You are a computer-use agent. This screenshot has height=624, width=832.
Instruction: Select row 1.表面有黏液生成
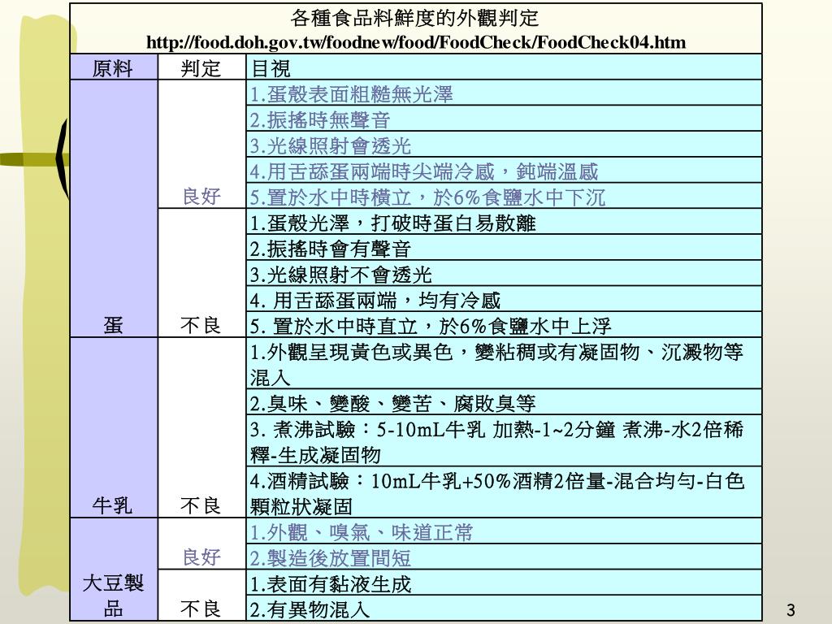pos(504,583)
